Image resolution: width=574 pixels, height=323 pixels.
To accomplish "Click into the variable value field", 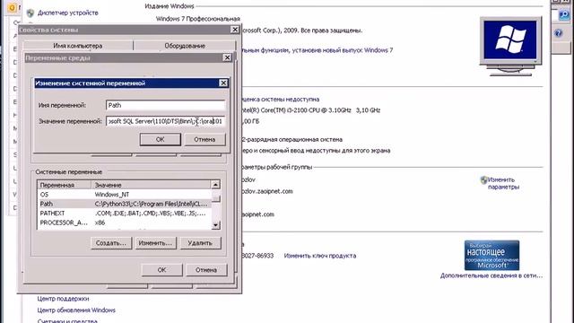I will coord(165,121).
